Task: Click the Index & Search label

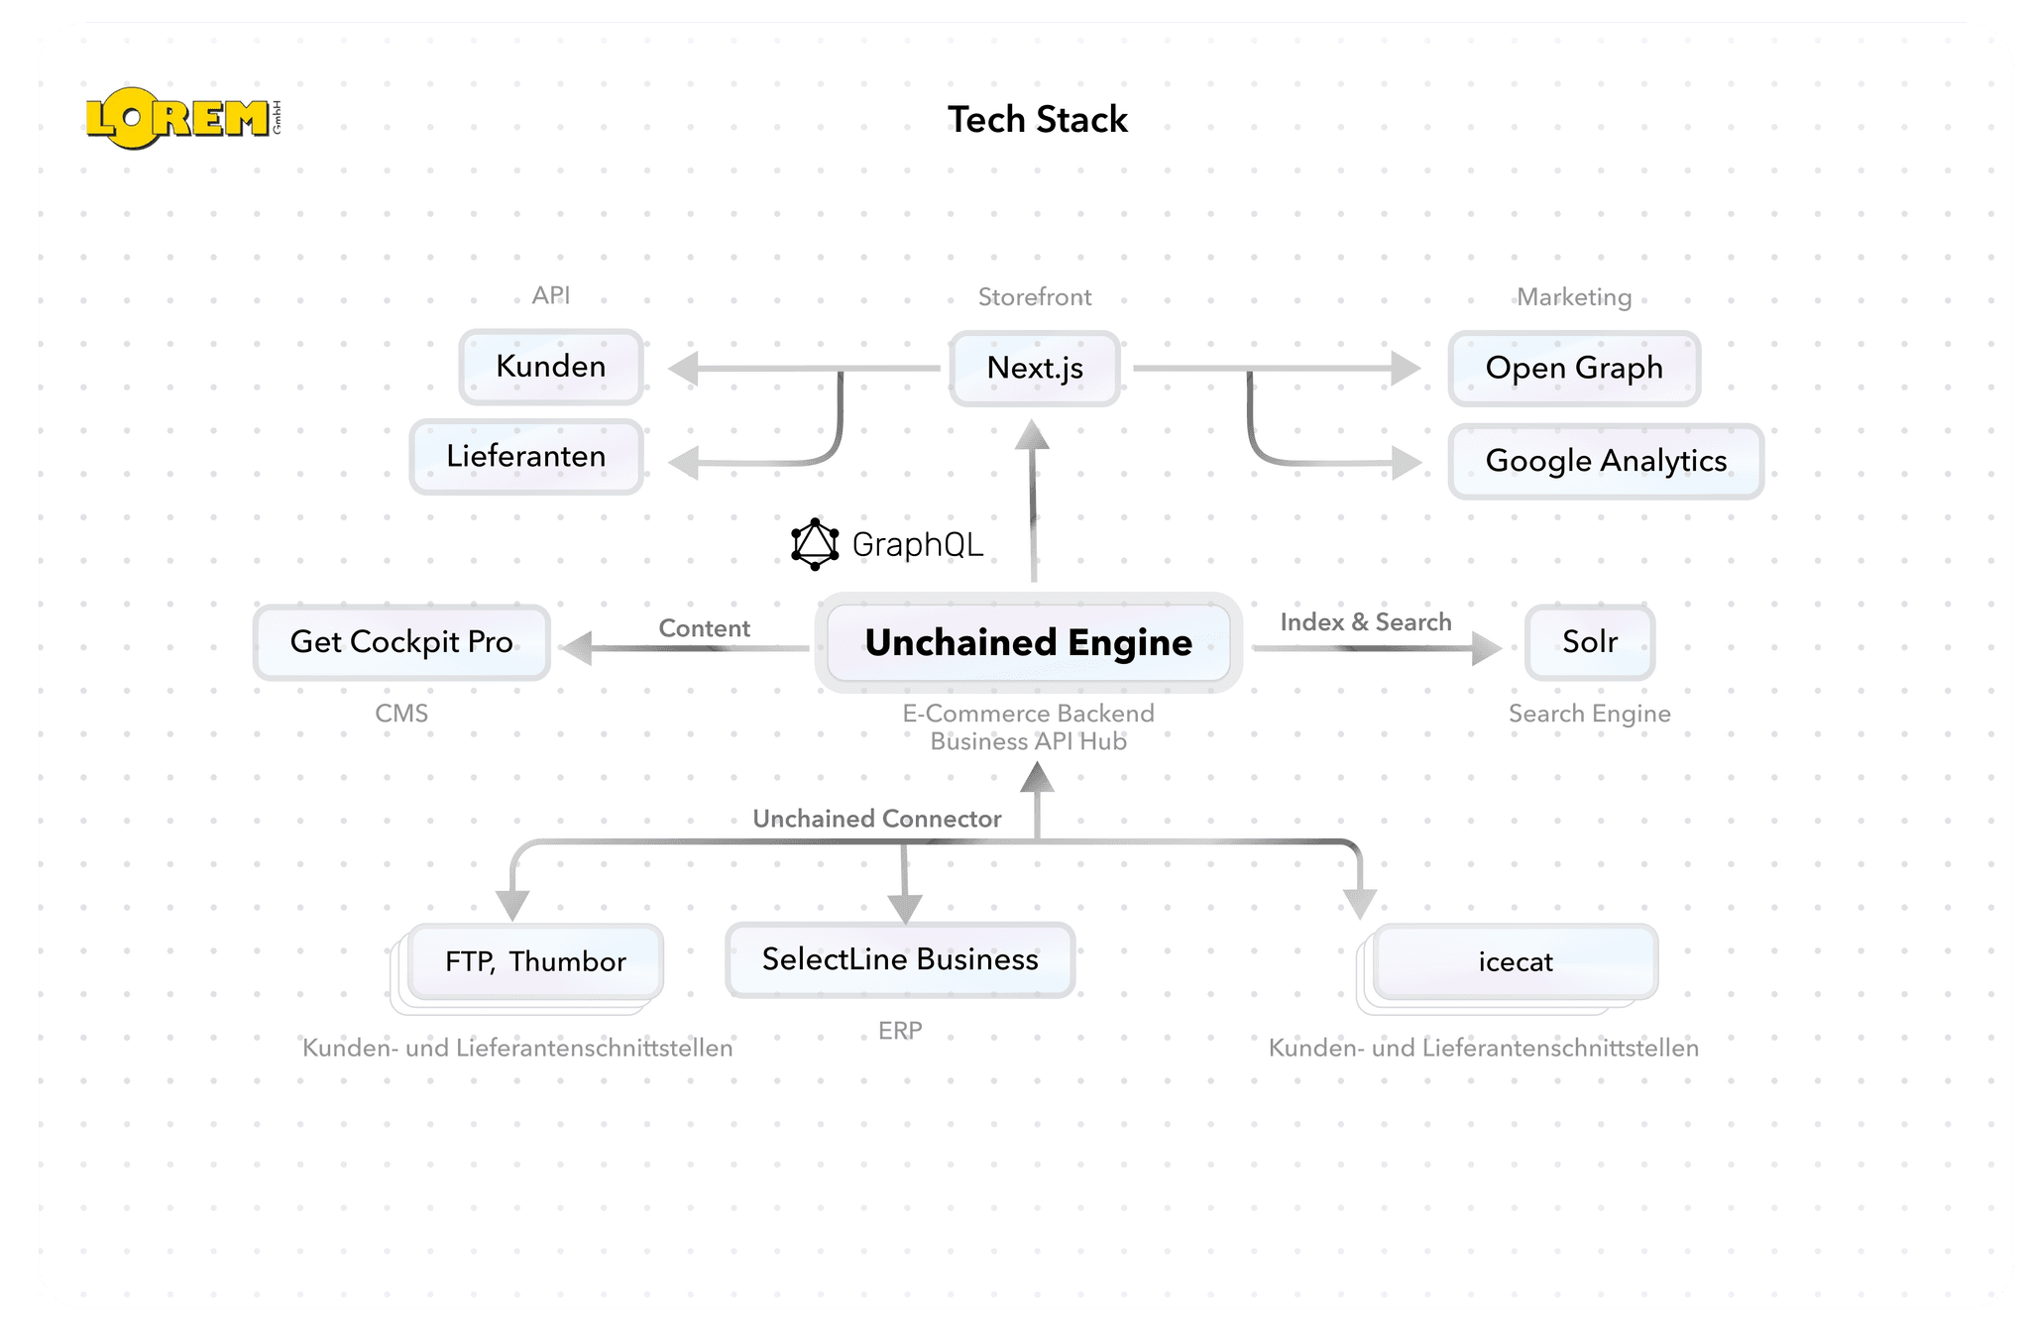Action: pyautogui.click(x=1366, y=622)
